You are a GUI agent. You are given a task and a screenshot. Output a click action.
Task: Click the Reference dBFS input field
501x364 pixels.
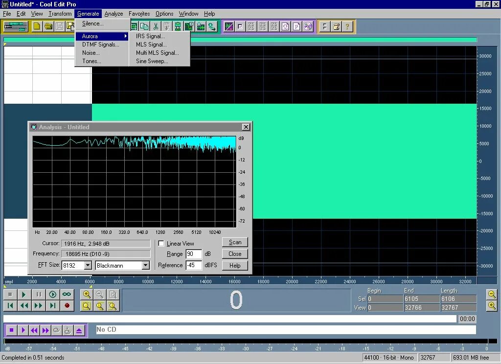194,265
